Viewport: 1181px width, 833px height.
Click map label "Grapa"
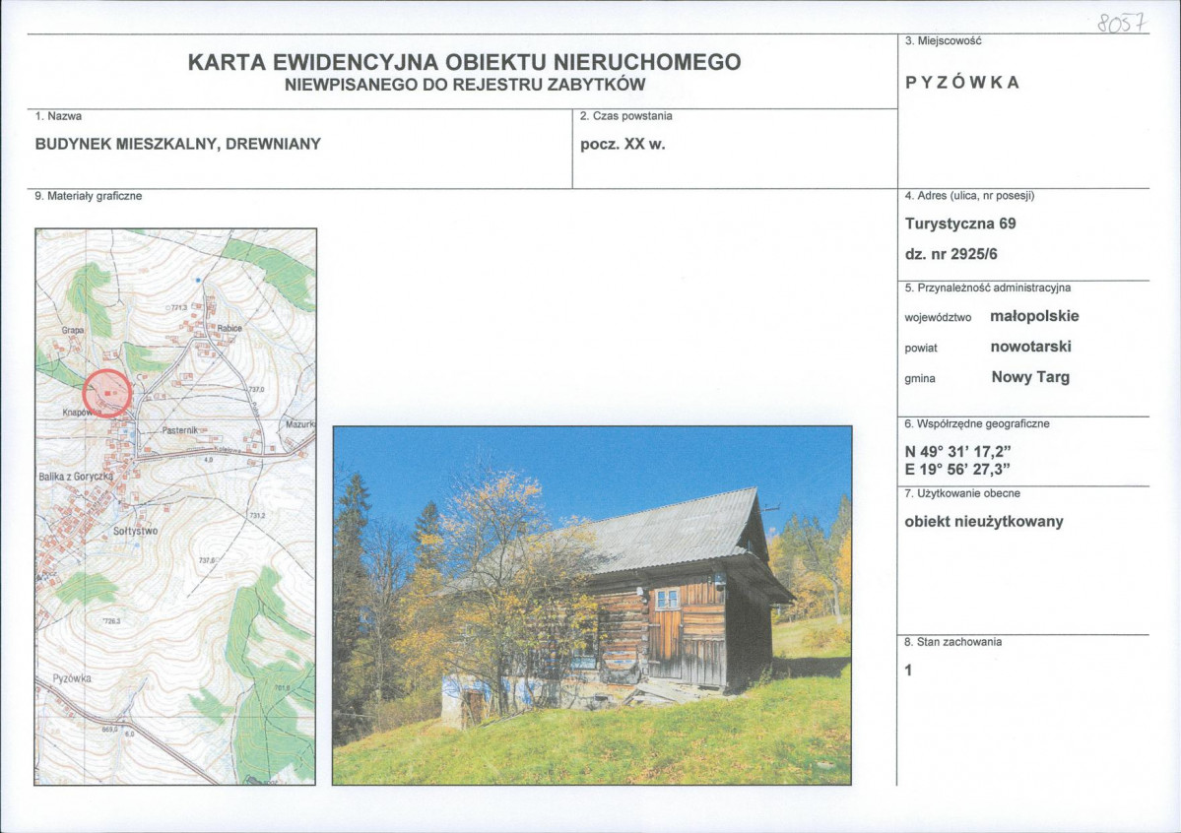coord(72,331)
